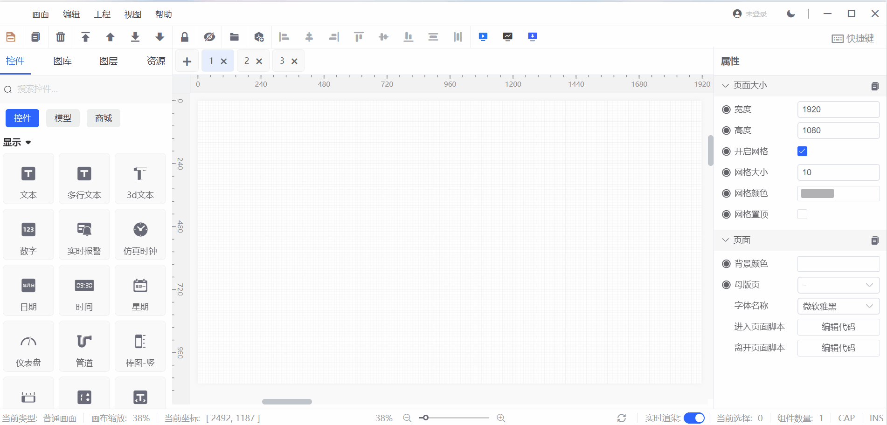Open the 字体名称 font dropdown
Screen dimensions: 887x425
838,306
